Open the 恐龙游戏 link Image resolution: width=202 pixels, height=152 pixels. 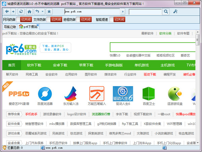(x=76, y=133)
